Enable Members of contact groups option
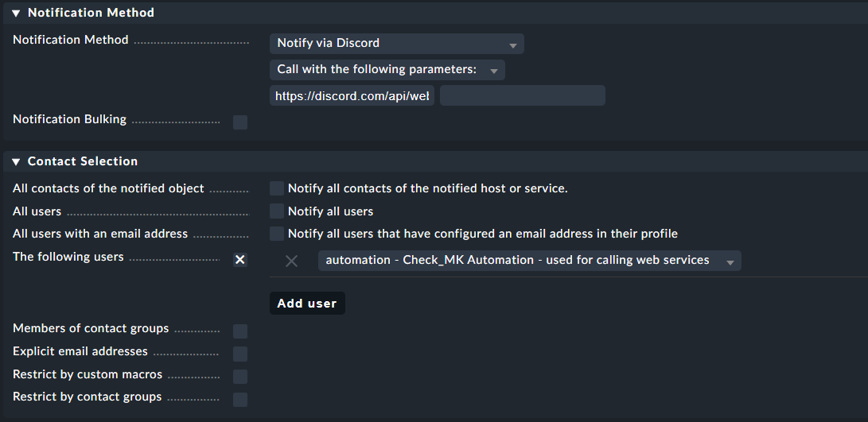Viewport: 868px width, 422px height. pos(240,331)
